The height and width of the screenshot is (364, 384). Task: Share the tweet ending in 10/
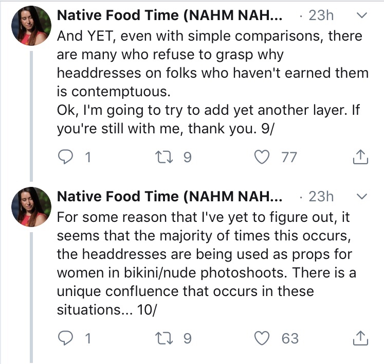(361, 338)
